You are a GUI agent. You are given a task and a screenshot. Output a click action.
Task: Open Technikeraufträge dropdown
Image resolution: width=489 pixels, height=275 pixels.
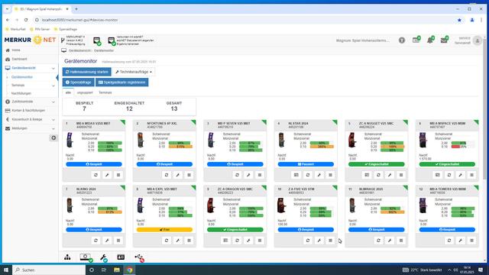[134, 72]
